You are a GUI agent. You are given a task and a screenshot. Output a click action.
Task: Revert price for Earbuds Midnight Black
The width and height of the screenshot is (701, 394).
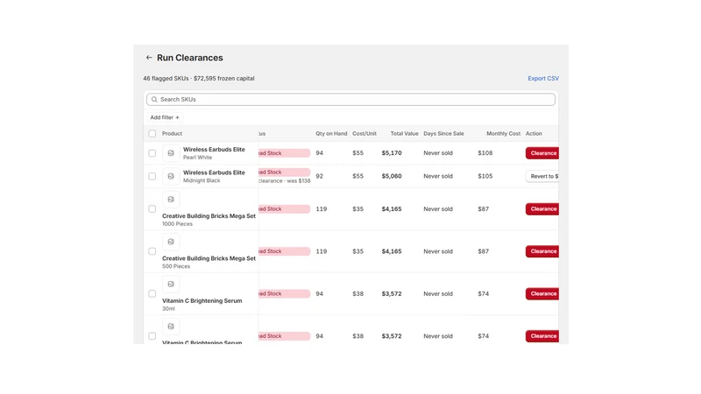click(x=542, y=177)
